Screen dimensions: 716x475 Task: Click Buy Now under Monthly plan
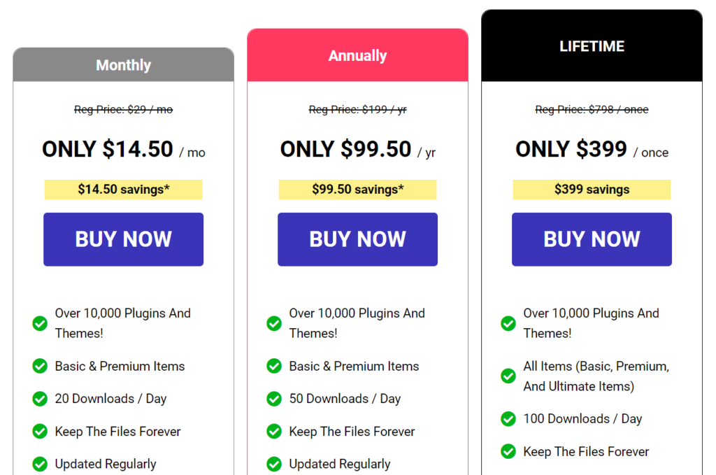coord(123,239)
